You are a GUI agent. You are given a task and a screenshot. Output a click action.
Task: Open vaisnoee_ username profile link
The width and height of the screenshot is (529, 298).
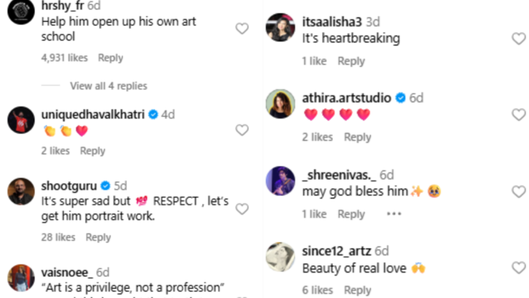[x=67, y=272]
